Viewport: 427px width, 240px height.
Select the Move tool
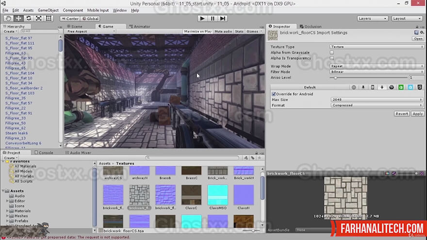18,18
